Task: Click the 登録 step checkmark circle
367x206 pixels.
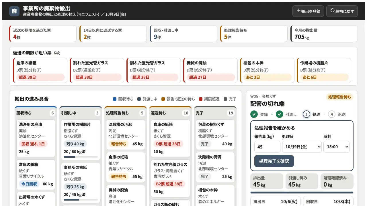Action: 254,114
